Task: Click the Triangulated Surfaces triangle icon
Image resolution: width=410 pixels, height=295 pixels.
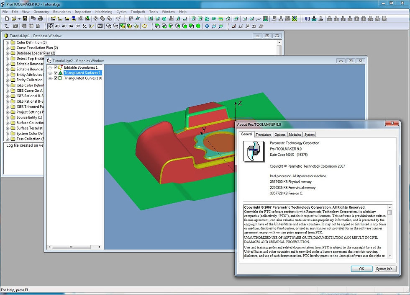Action: (x=60, y=73)
